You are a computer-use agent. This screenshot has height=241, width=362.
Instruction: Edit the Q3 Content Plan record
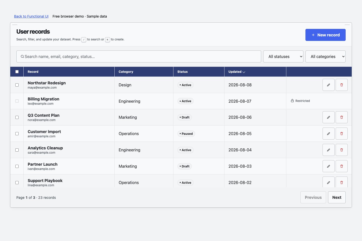point(328,117)
